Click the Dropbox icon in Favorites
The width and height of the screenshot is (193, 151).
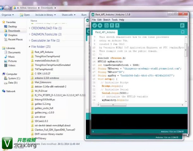coord(5,35)
